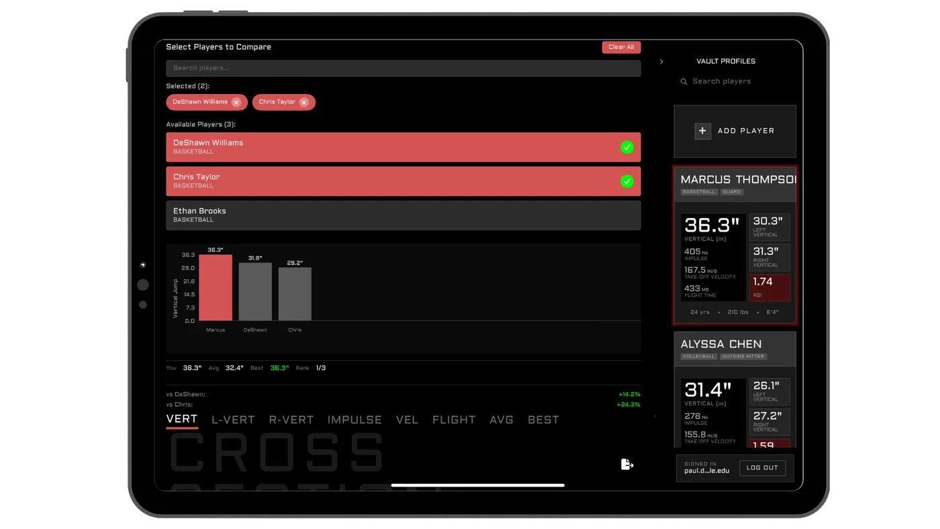The width and height of the screenshot is (940, 529).
Task: Click the Log Out button
Action: (762, 468)
